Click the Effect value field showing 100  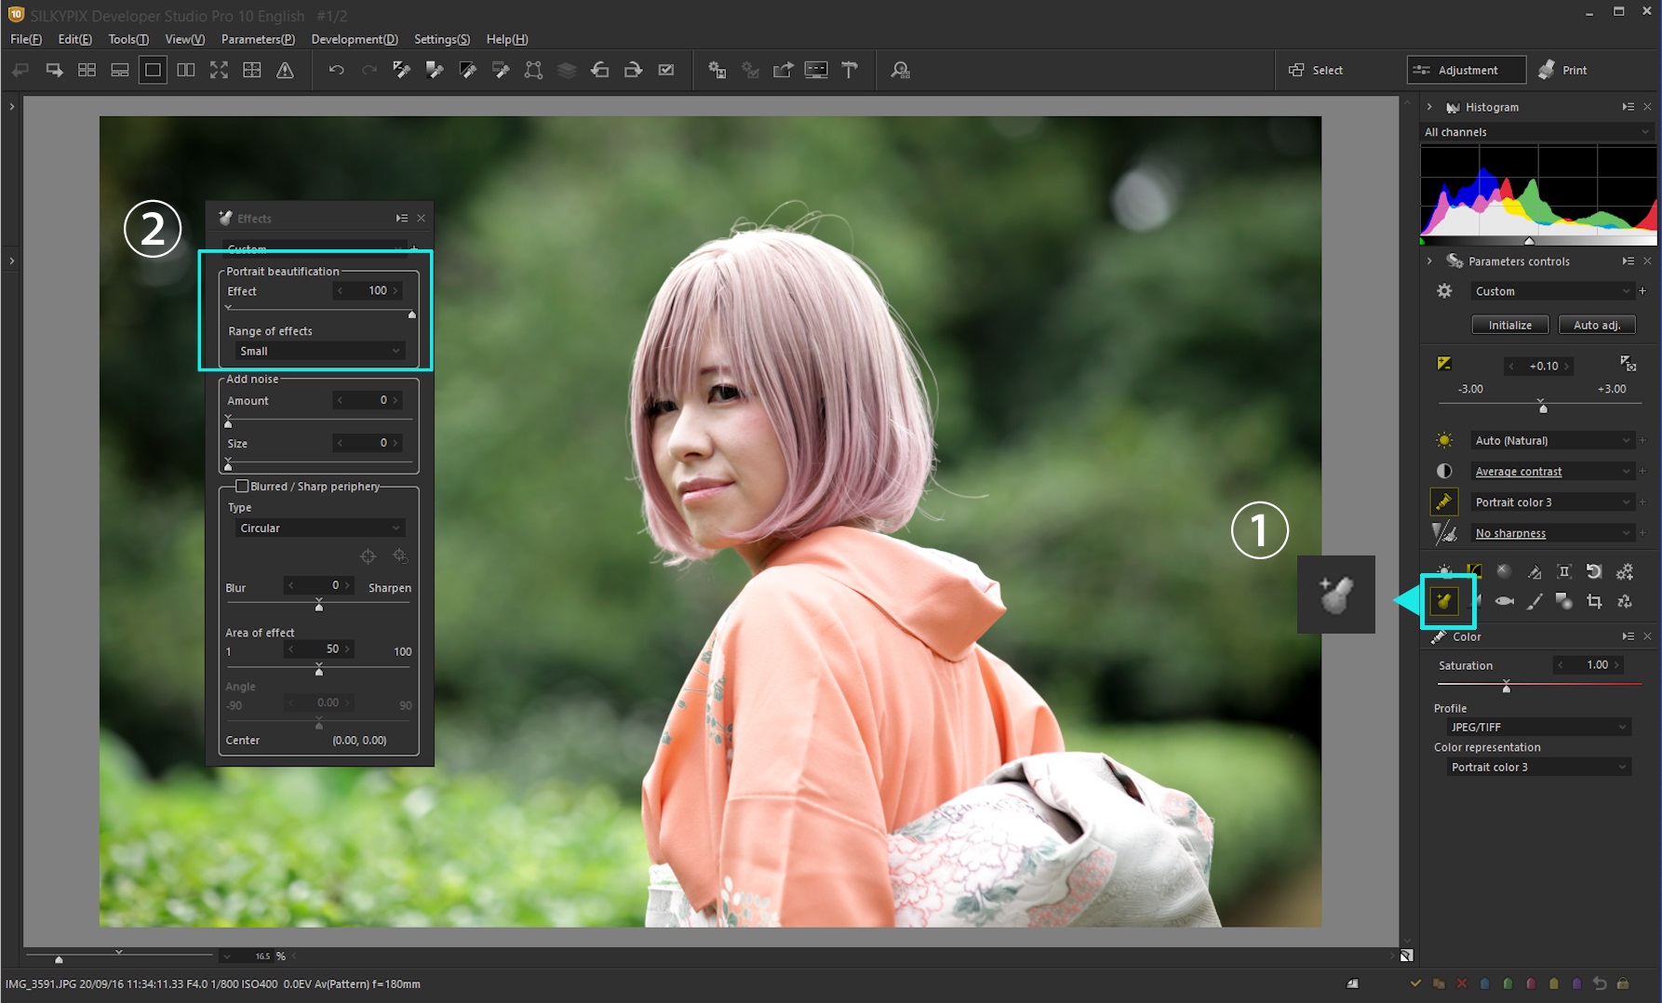(369, 290)
